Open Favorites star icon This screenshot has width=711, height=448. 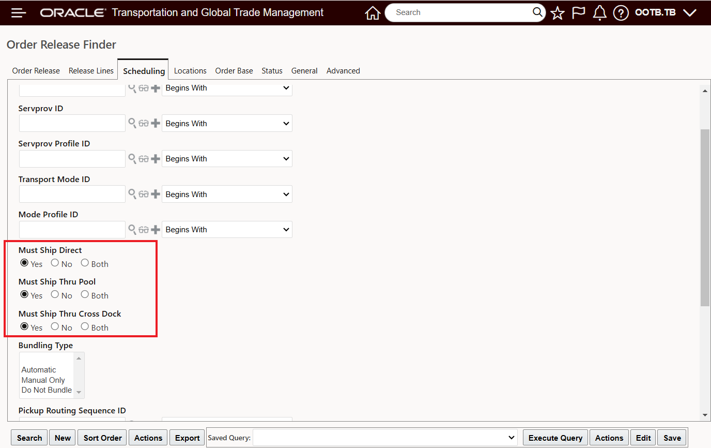tap(558, 13)
